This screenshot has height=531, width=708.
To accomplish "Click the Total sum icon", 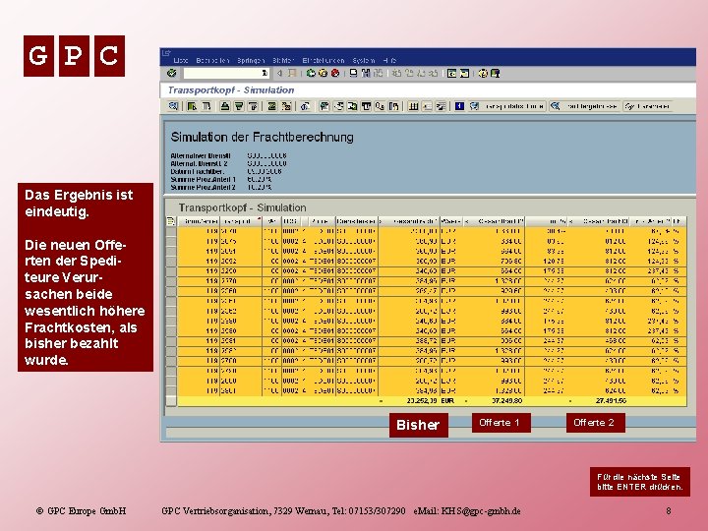I will click(271, 106).
